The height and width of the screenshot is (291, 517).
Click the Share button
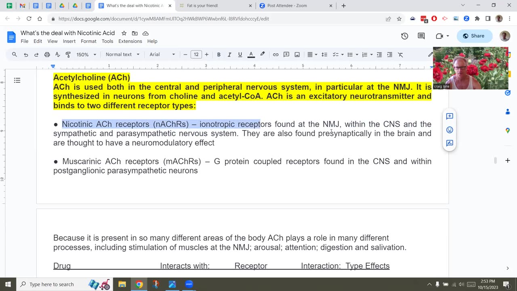click(x=474, y=36)
